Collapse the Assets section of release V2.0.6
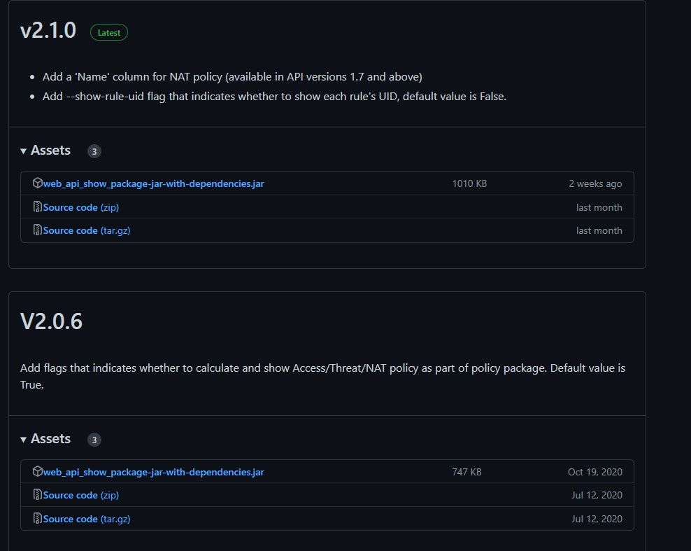 click(46, 439)
